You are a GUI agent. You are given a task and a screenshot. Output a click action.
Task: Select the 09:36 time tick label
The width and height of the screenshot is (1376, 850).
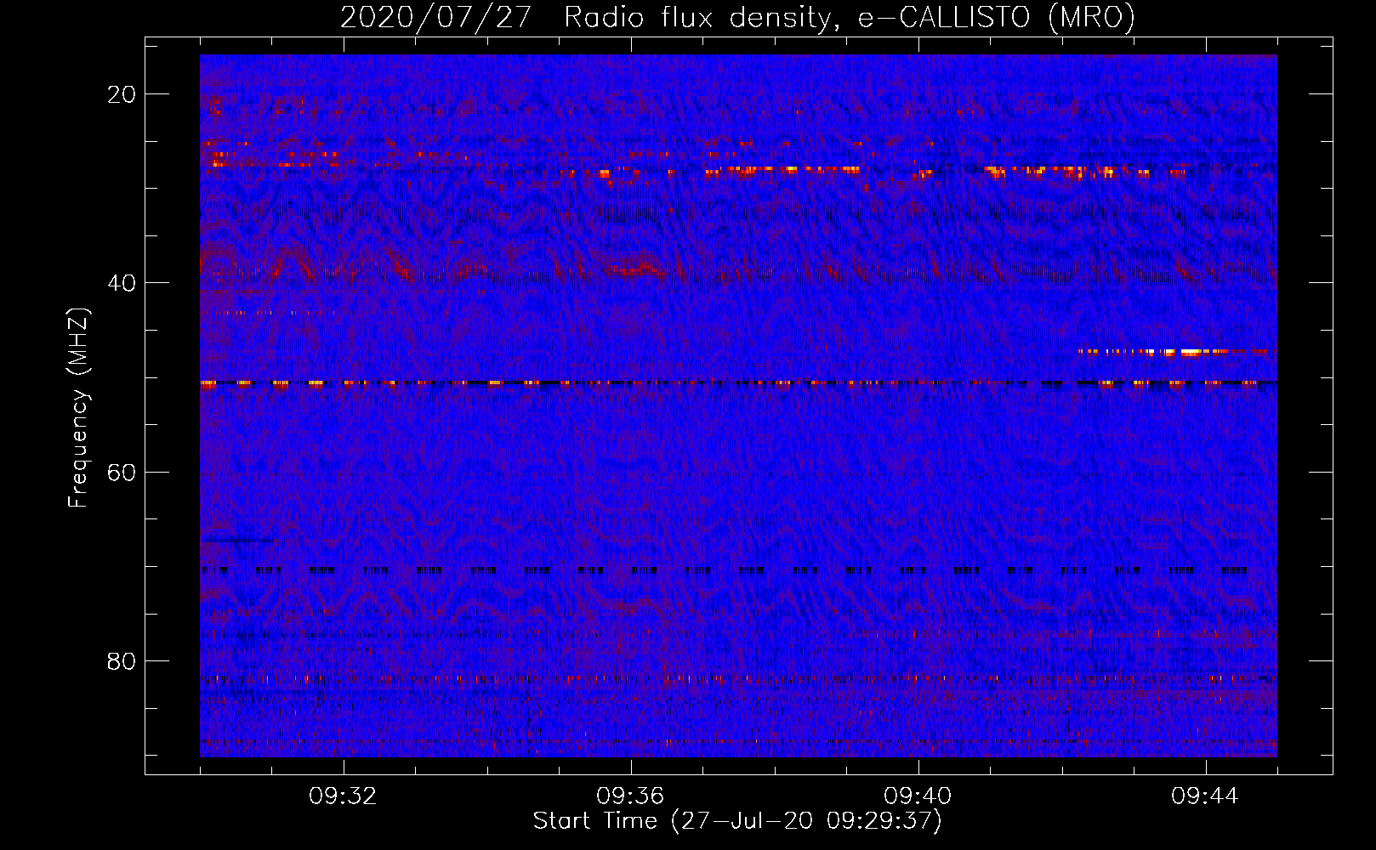click(630, 796)
